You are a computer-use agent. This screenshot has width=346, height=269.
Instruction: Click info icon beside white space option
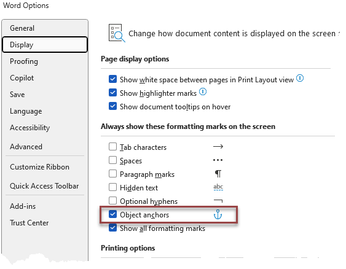pyautogui.click(x=300, y=78)
